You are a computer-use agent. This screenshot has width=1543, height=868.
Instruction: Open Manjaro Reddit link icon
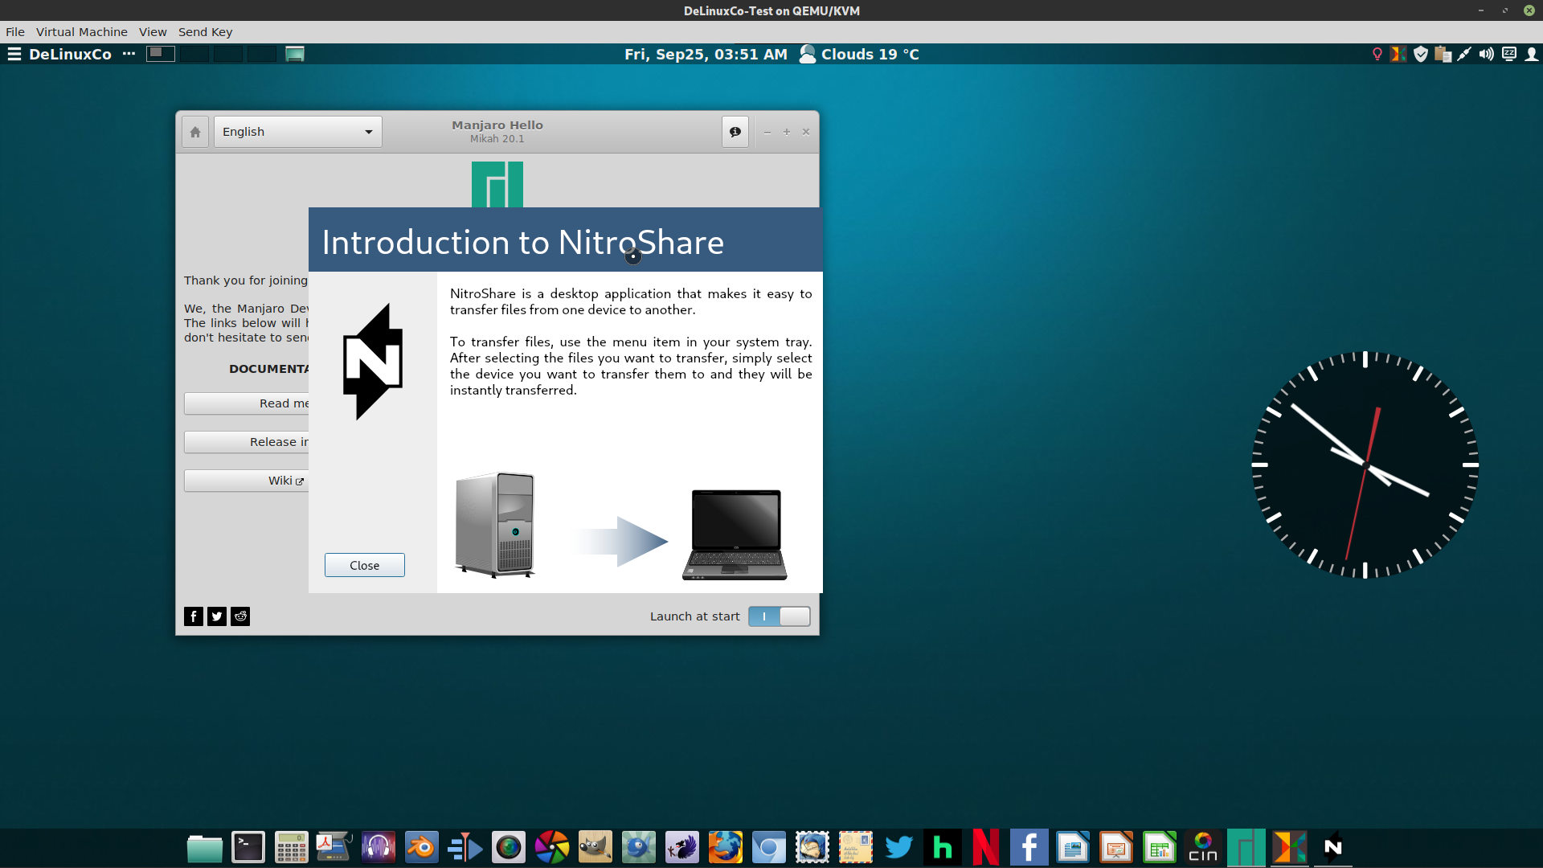[240, 616]
